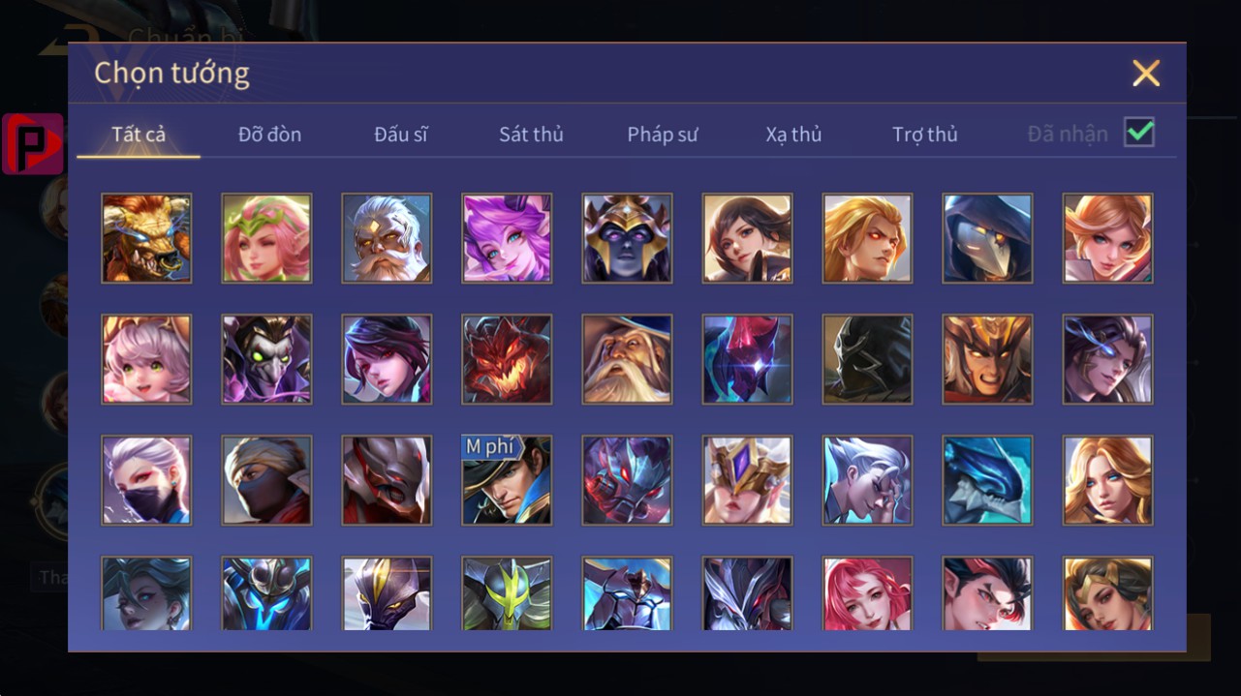Choose the old wizard with wide hat portrait
Image resolution: width=1241 pixels, height=696 pixels.
tap(627, 359)
